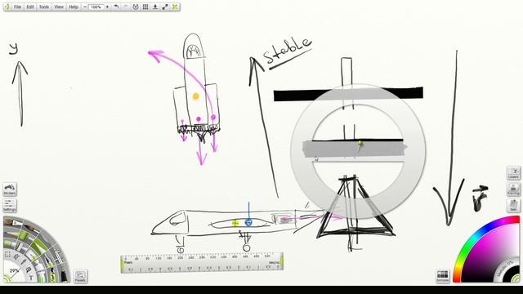523x294 pixels.
Task: Open the Tools menu
Action: (x=44, y=7)
